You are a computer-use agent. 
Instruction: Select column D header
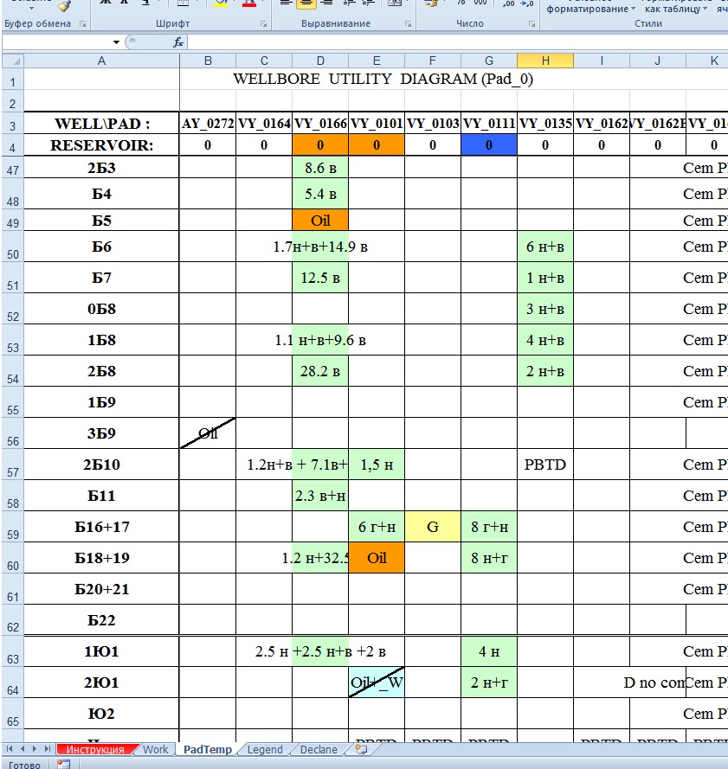320,61
